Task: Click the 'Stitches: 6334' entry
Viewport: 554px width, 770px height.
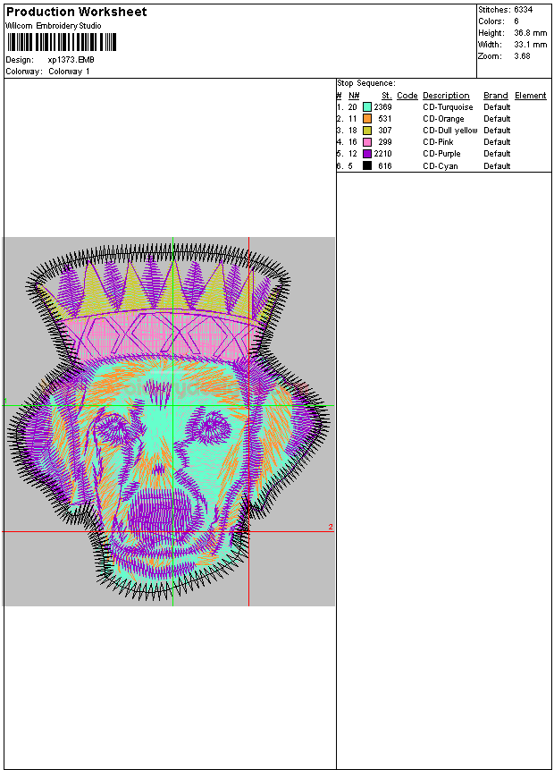Action: point(506,9)
